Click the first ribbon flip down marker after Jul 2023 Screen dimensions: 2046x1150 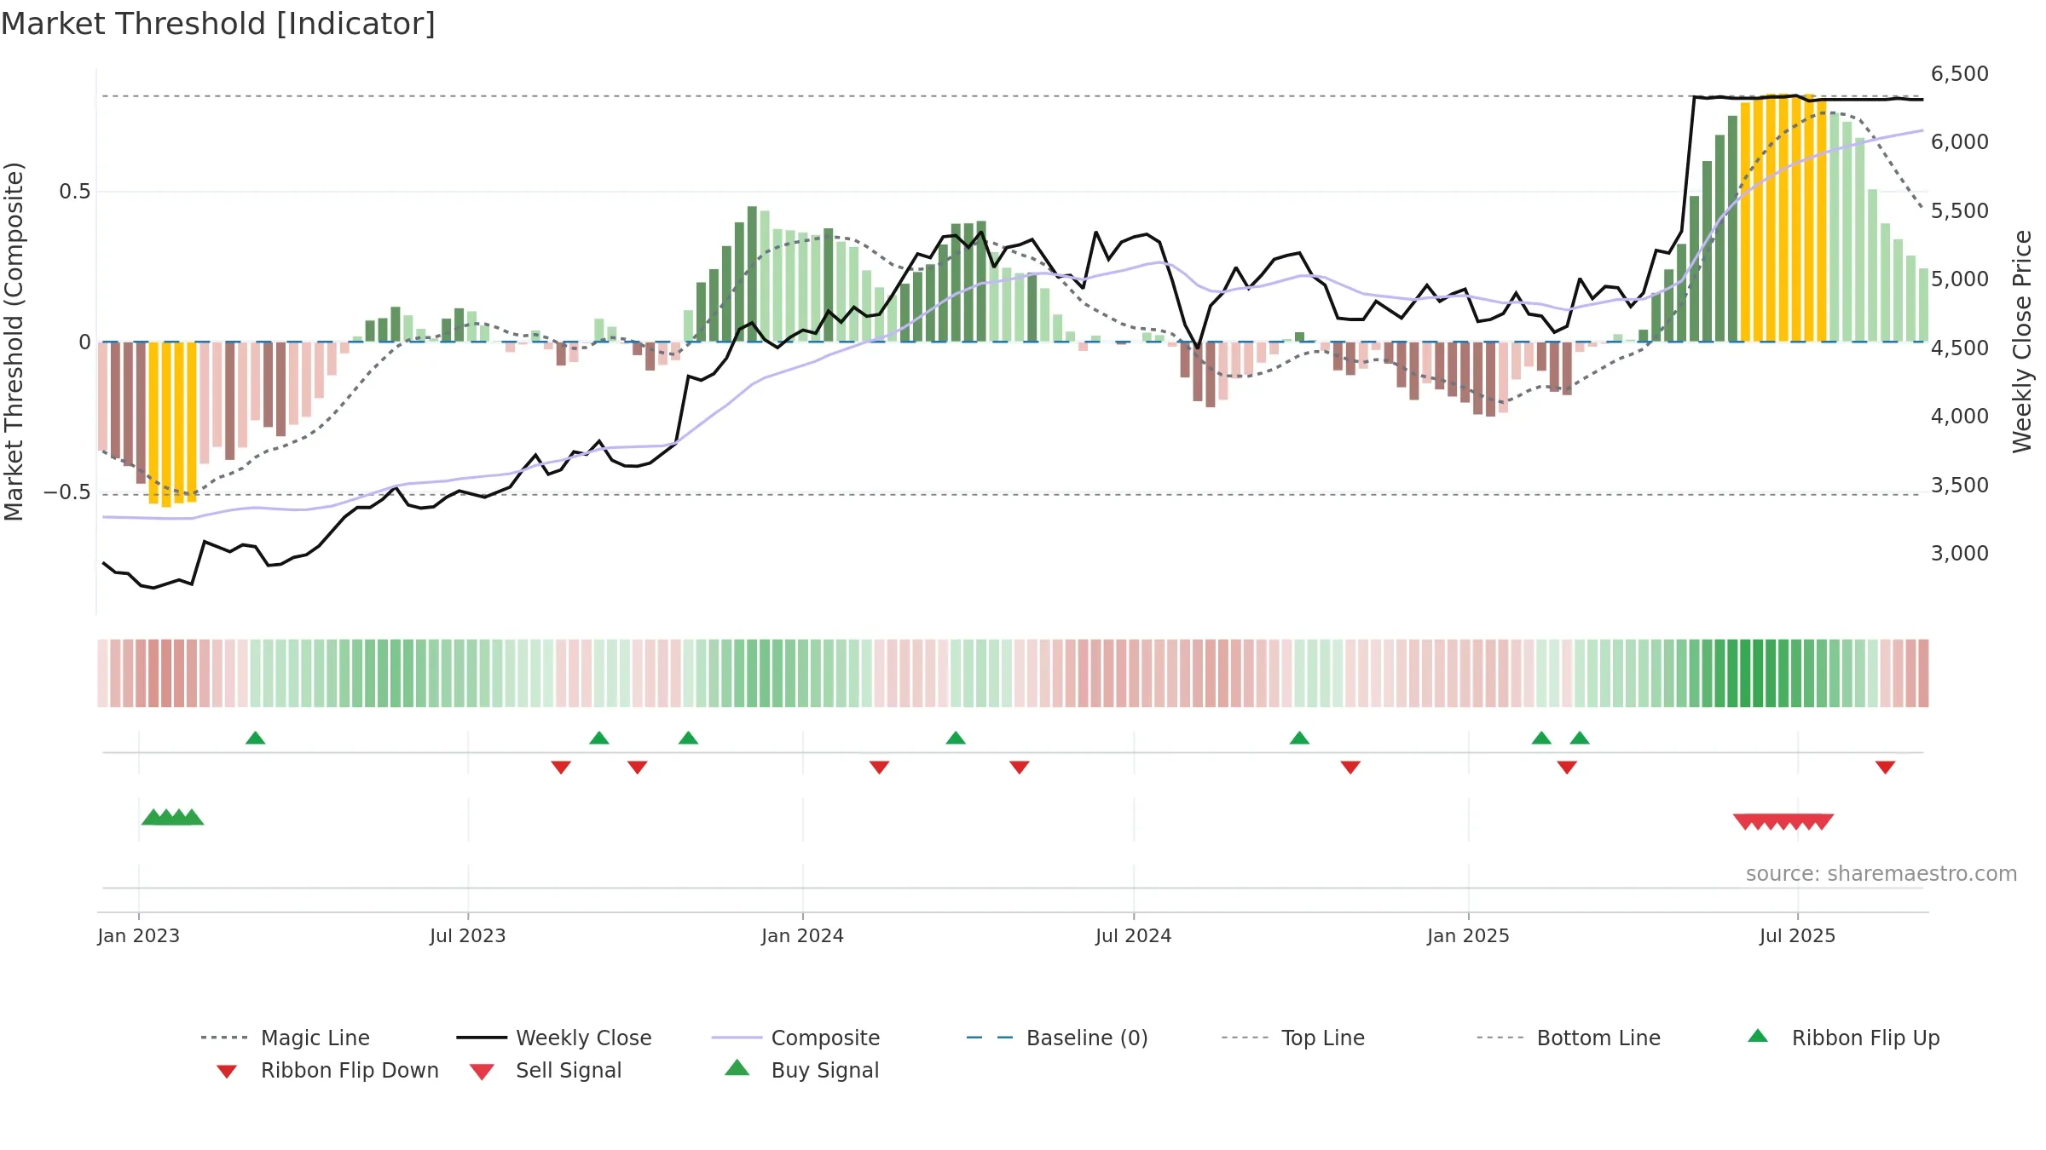point(561,768)
